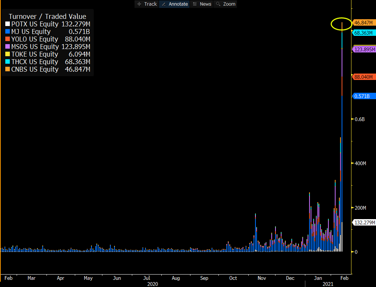The image size is (376, 287).
Task: Click the Zoom magnifier icon
Action: (218, 4)
